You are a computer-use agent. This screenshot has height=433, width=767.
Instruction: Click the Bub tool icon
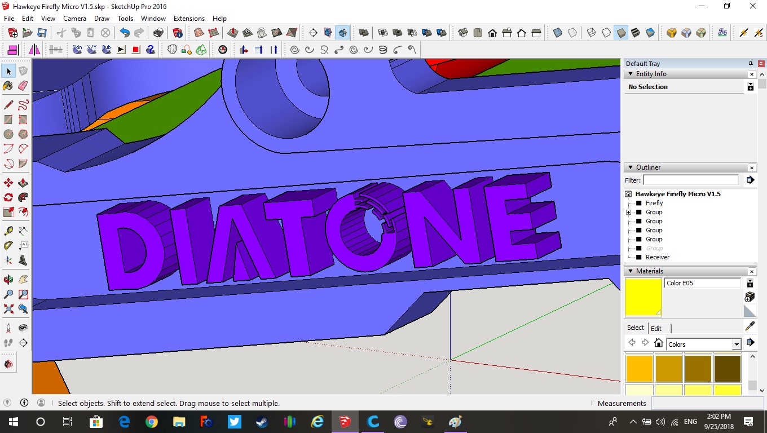pyautogui.click(x=107, y=50)
